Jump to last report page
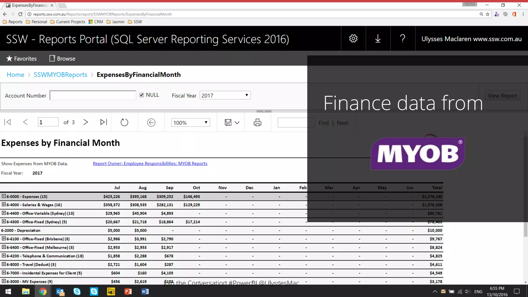Viewport: 528px width, 297px height. [x=104, y=122]
